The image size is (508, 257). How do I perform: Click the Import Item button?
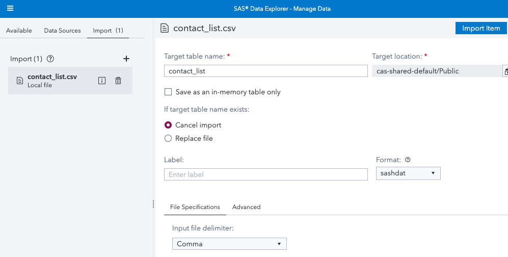pos(480,29)
